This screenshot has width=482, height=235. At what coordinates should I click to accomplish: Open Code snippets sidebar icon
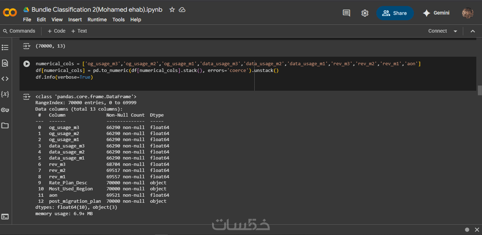point(5,79)
